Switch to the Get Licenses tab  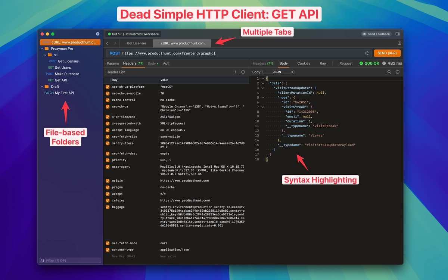[137, 43]
